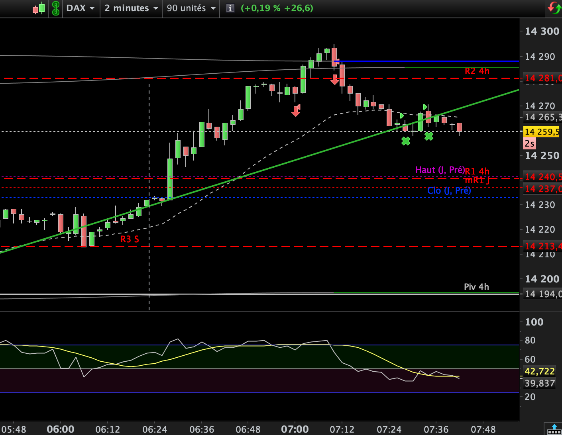Click the 14 194,0 price tag
Screen dimensions: 562x435
[x=542, y=294]
